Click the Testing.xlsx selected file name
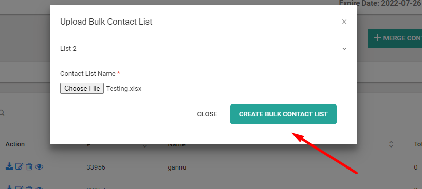The width and height of the screenshot is (422, 189). [124, 89]
